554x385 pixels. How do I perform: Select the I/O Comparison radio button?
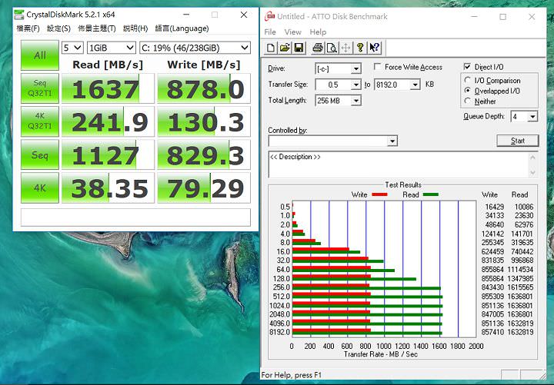(468, 81)
